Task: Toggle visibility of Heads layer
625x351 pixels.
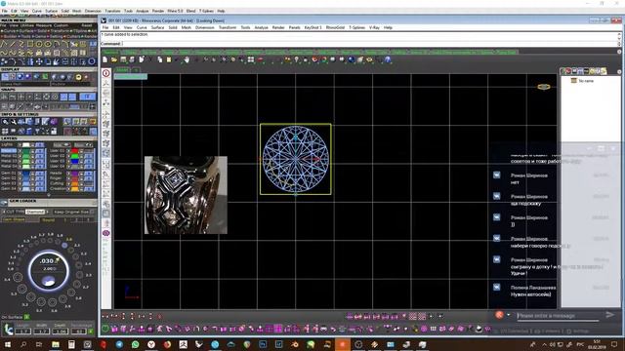Action: [88, 174]
